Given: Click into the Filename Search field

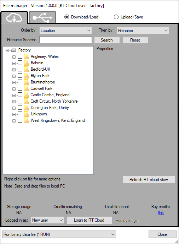Looking at the screenshot, I should pyautogui.click(x=65, y=40).
